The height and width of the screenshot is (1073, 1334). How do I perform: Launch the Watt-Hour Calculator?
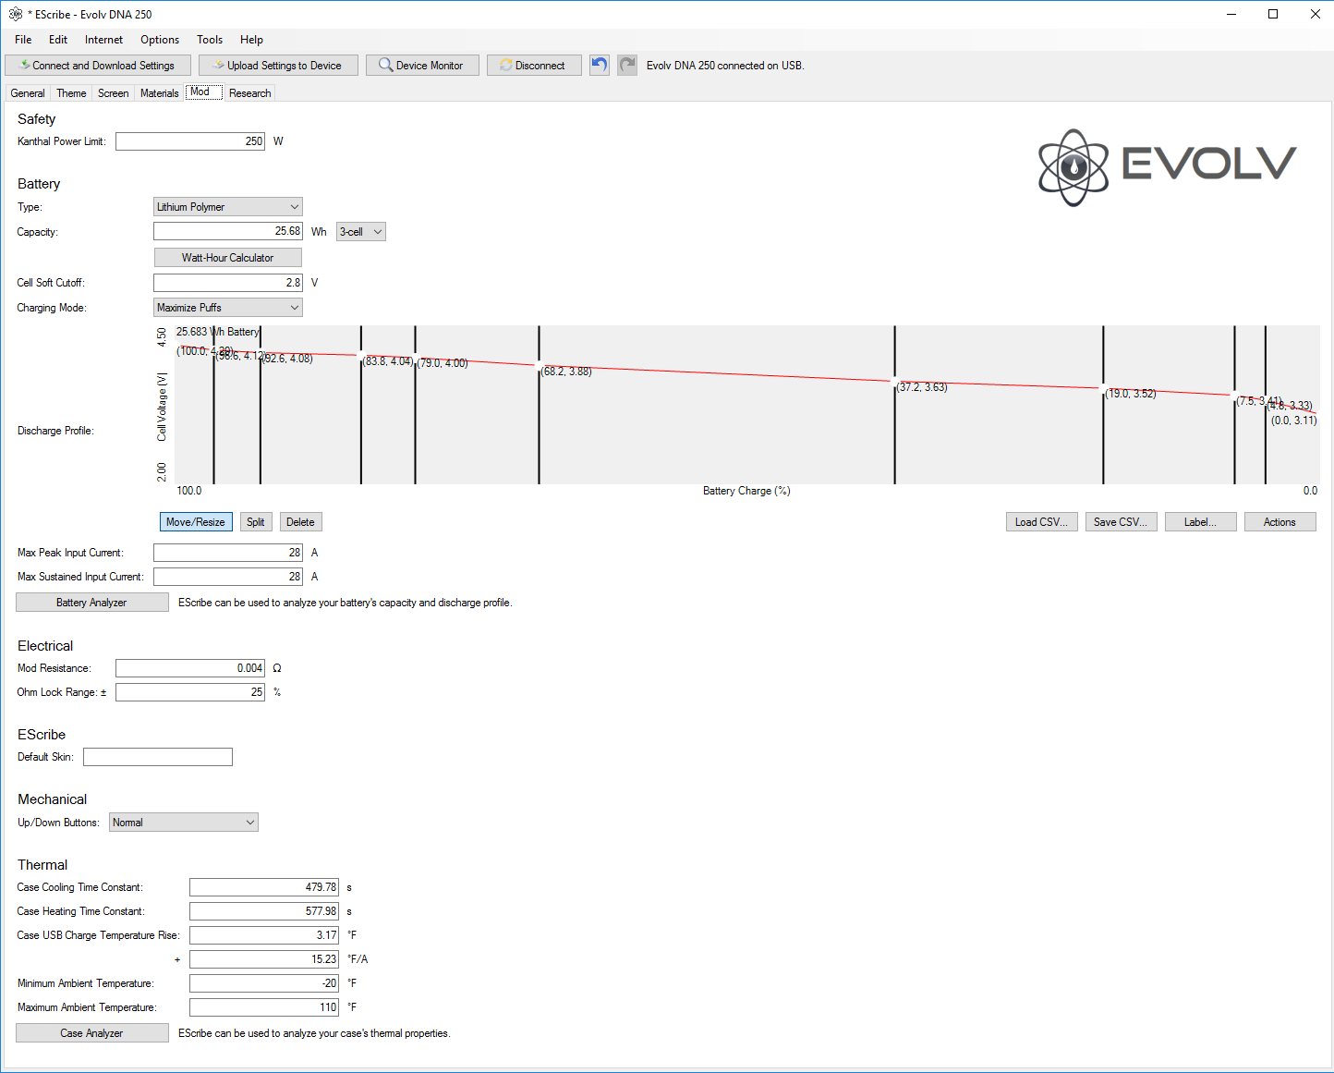click(227, 258)
